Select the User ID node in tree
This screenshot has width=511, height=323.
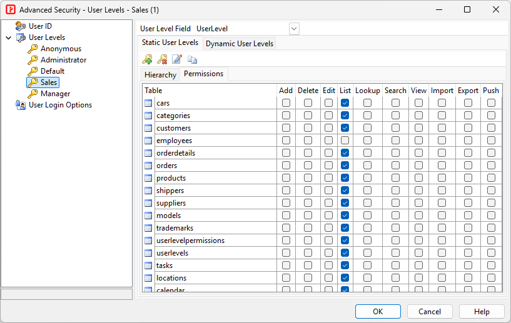40,26
